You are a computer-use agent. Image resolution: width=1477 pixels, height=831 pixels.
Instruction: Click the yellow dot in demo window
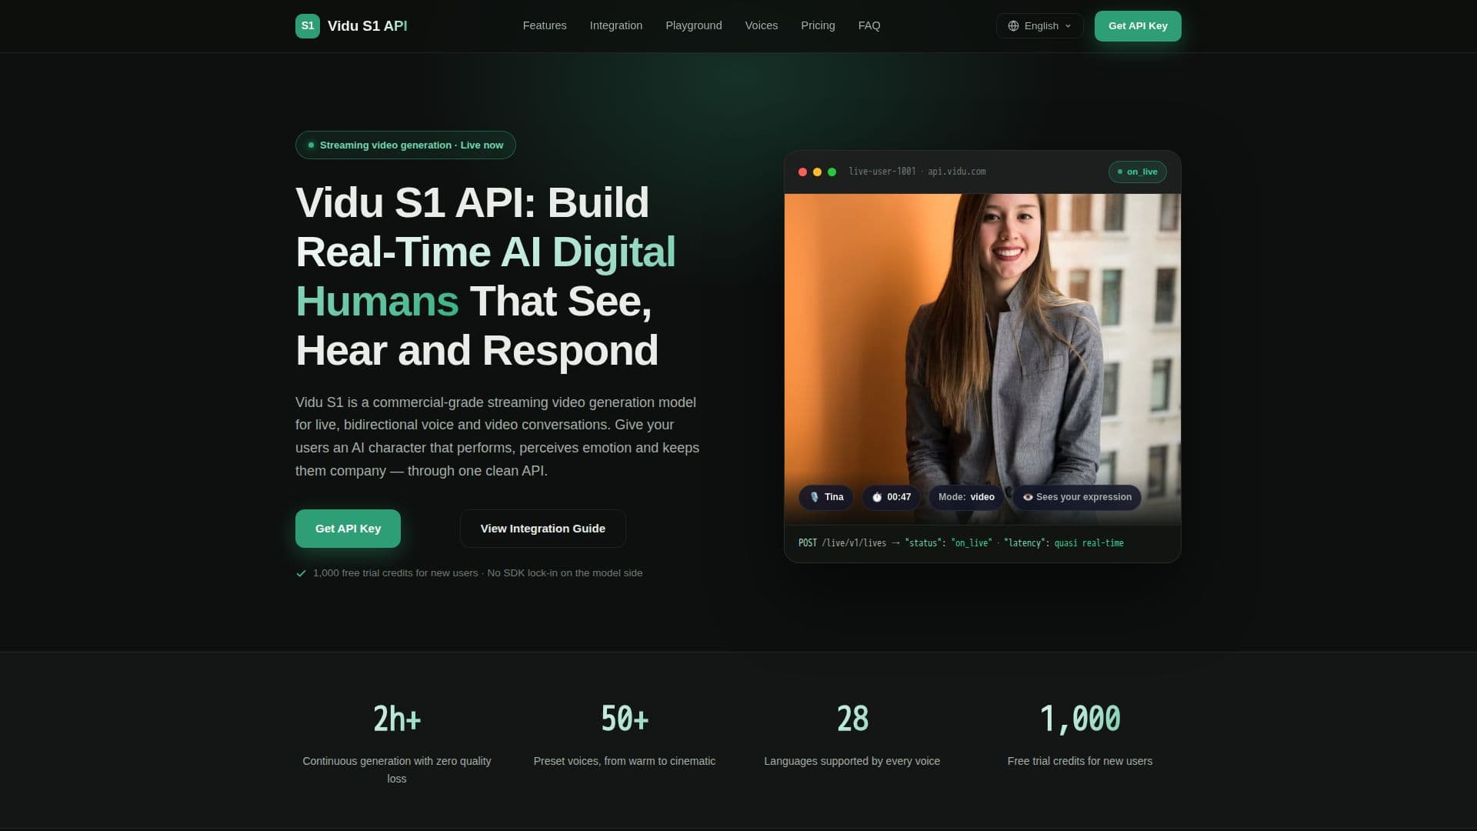click(x=817, y=172)
